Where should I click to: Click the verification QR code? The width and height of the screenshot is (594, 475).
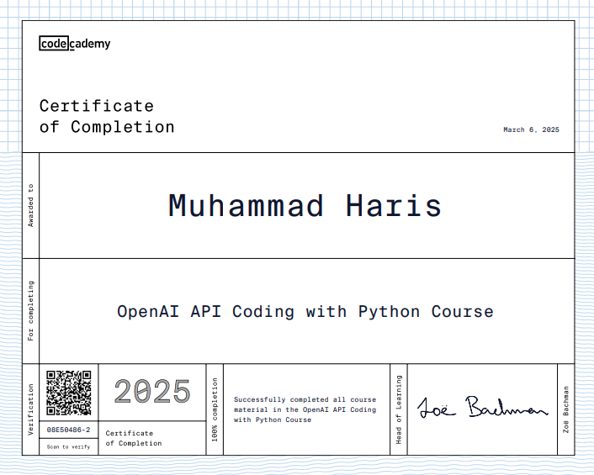coord(68,393)
